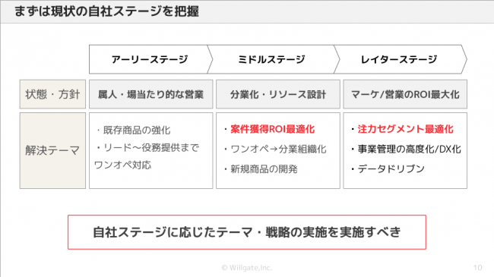Click the 分業化・リソース設計 cell
The height and width of the screenshot is (277, 494).
point(278,94)
